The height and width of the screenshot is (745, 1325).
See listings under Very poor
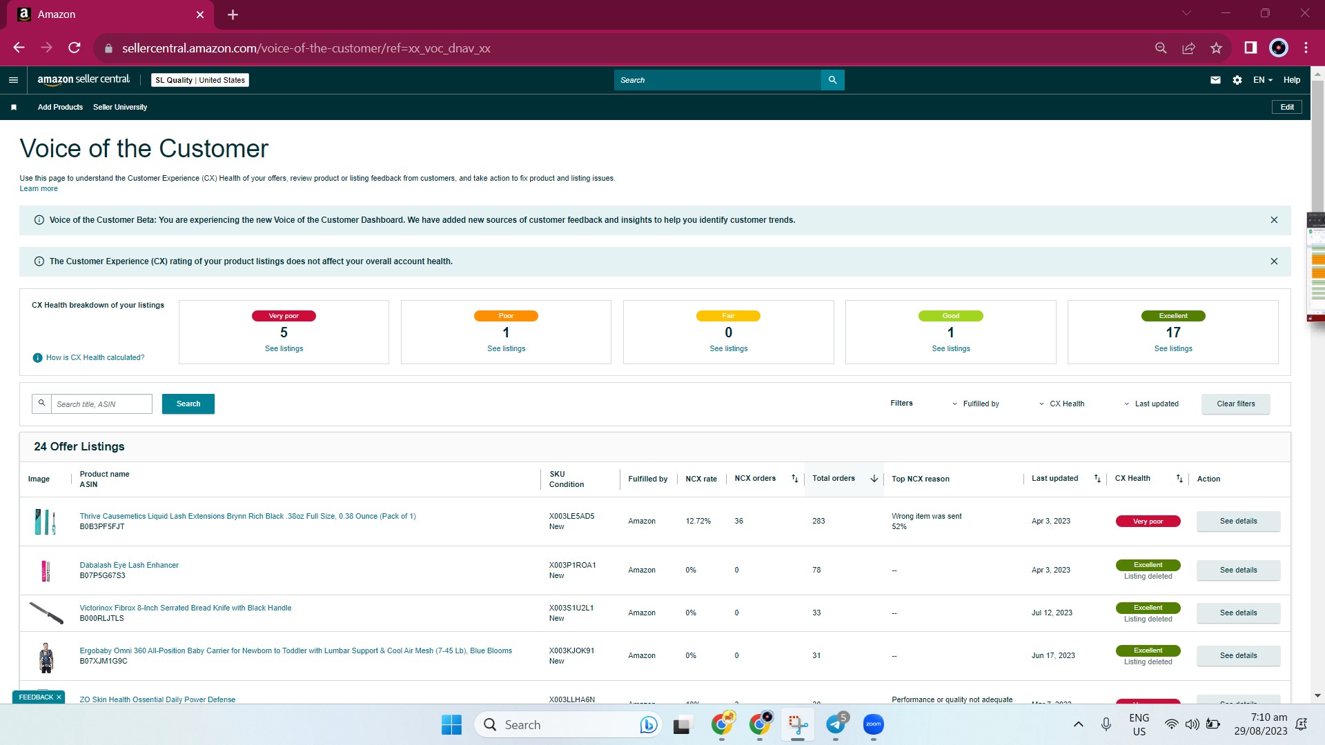coord(284,349)
